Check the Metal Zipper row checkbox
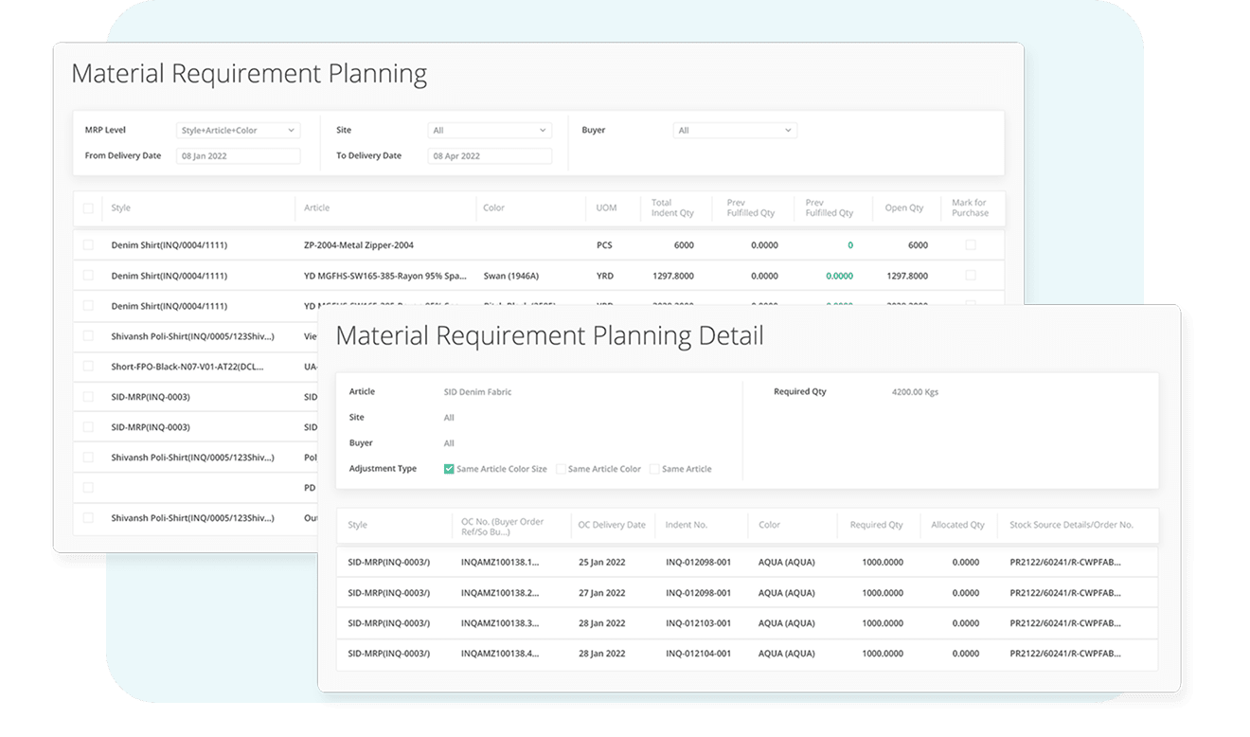 pyautogui.click(x=89, y=245)
